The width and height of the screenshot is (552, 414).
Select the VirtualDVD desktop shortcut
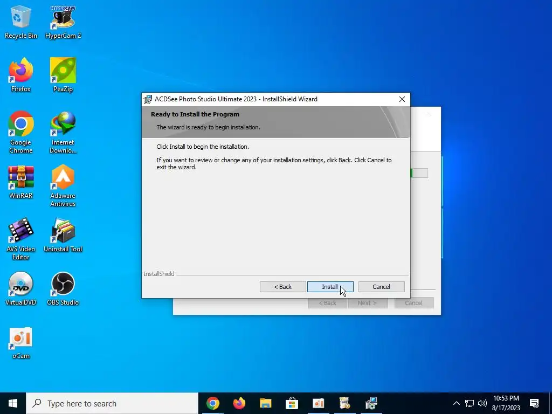[21, 289]
